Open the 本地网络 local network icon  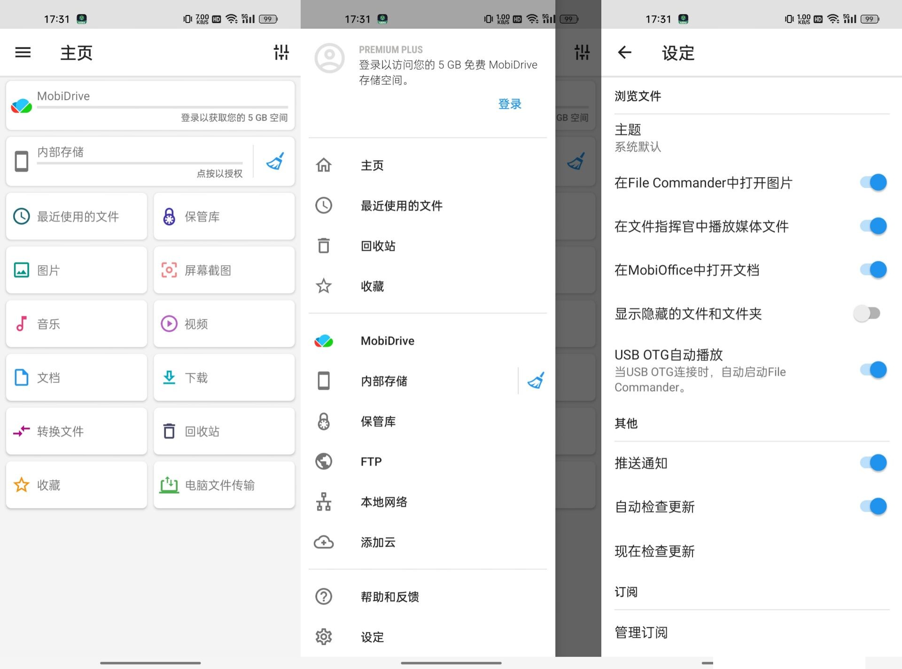click(323, 502)
